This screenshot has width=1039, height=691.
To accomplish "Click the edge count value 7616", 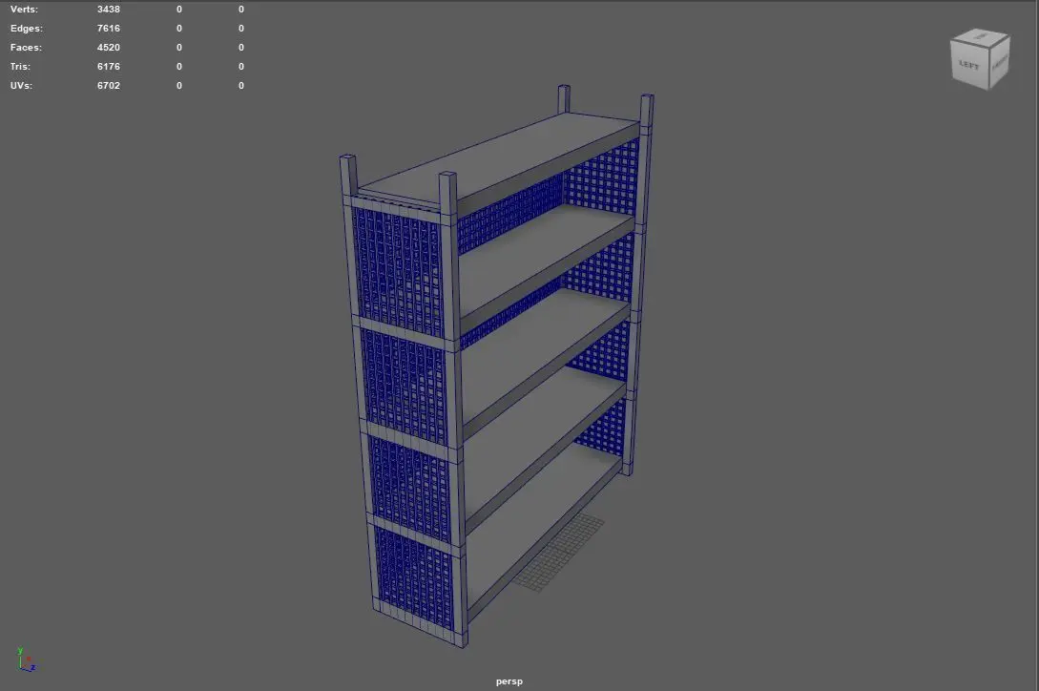I will [109, 29].
